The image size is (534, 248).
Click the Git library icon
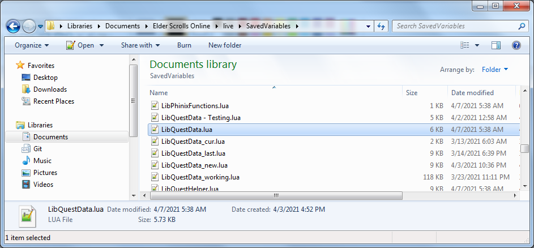pyautogui.click(x=26, y=149)
